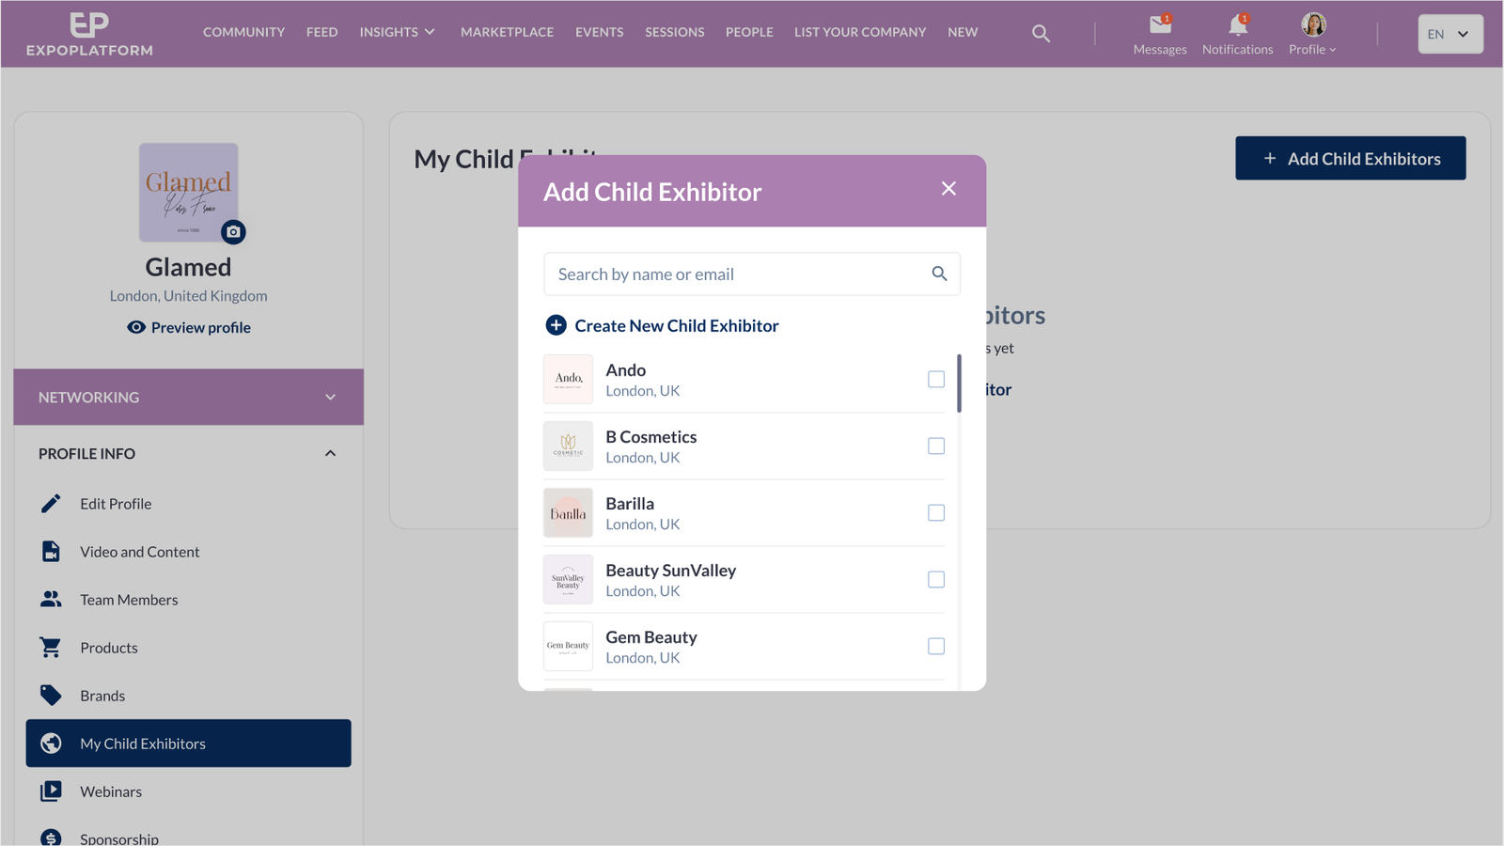Open Messages envelope icon
Viewport: 1504px width, 846px height.
1160,25
